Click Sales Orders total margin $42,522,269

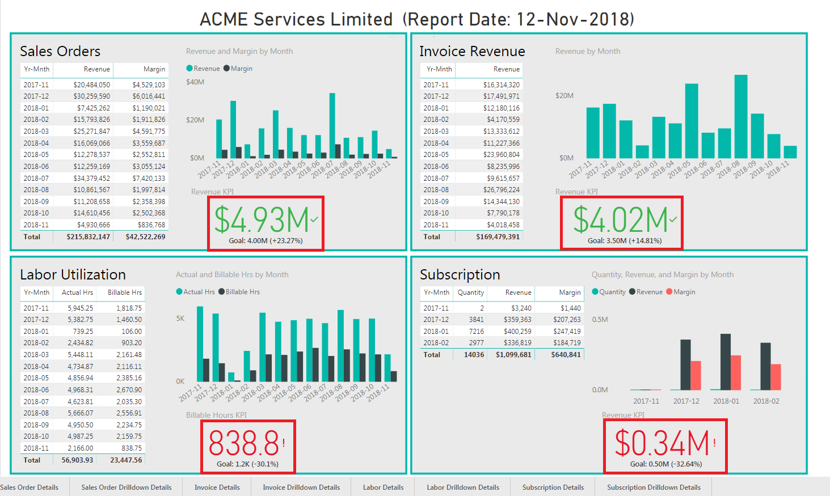[145, 237]
